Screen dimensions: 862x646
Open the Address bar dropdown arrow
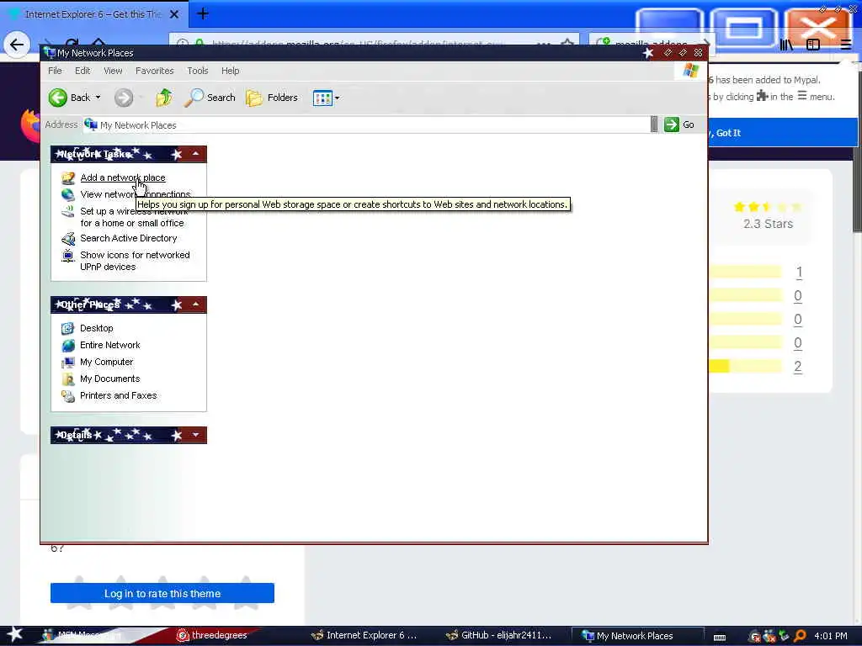coord(653,124)
